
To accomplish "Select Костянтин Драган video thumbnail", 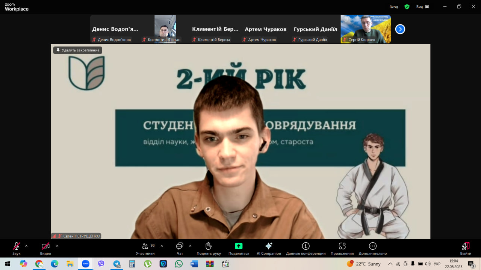I will click(165, 29).
